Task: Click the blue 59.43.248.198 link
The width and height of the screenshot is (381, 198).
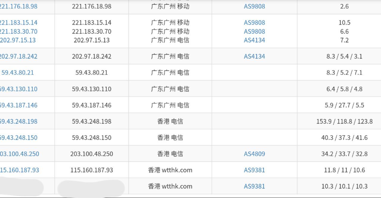Action: 18,121
